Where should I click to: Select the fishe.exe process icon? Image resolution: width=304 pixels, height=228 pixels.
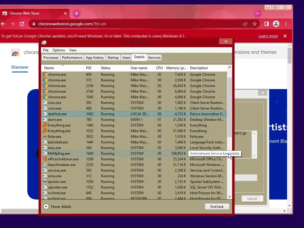(45, 137)
